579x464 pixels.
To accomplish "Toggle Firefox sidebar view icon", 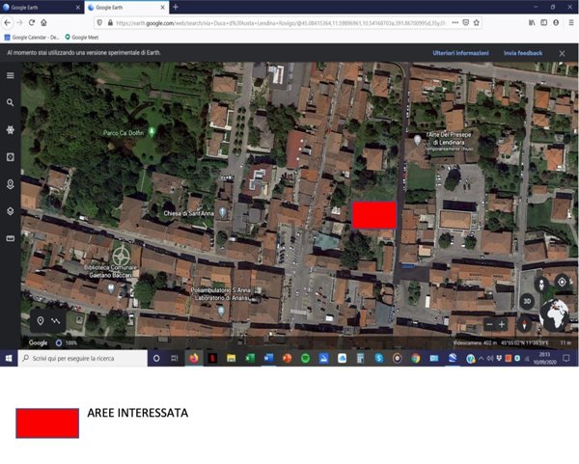I will click(x=544, y=23).
